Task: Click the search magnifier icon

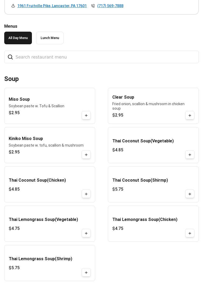Action: 10,57
